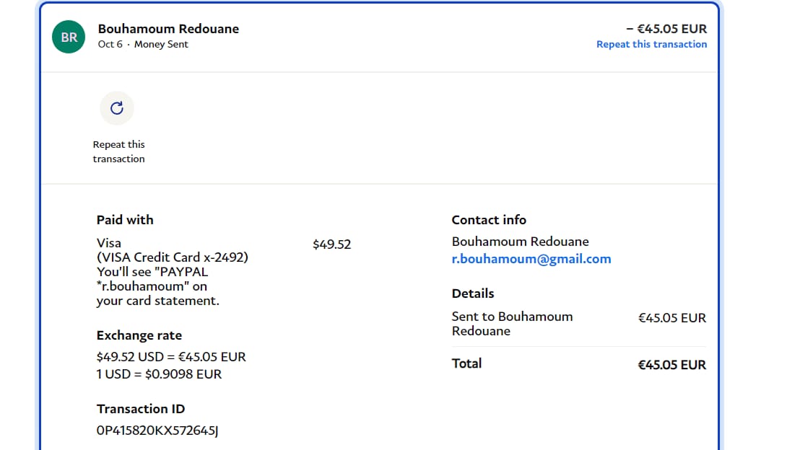Screen dimensions: 800x450
Task: Click the Transaction ID value 0P415820KX572645J
Action: [x=157, y=431]
